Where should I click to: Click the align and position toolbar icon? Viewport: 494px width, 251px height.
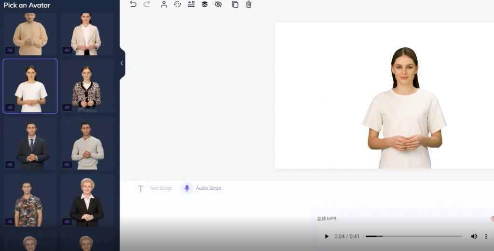[x=191, y=4]
